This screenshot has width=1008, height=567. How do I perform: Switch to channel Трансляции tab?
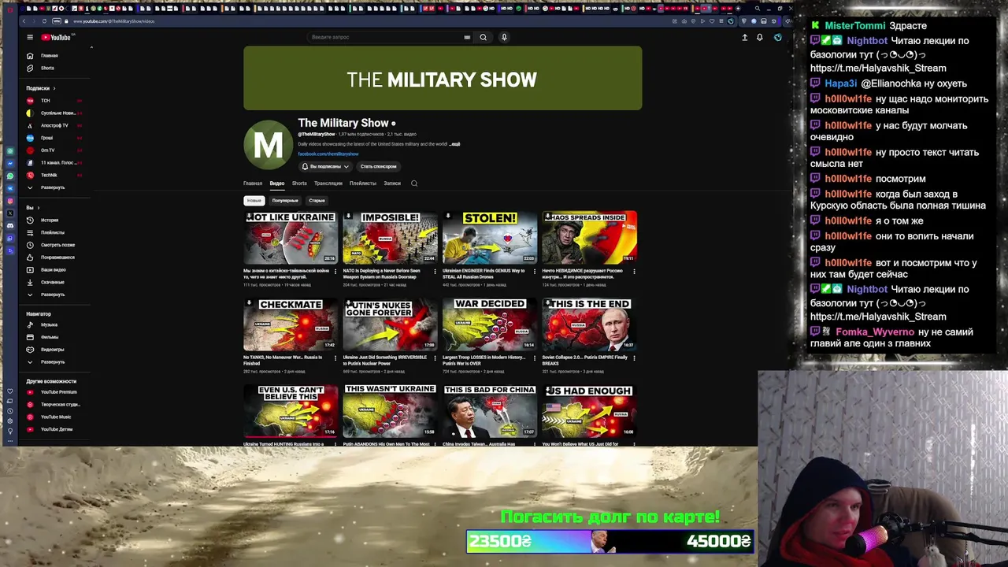coord(328,183)
